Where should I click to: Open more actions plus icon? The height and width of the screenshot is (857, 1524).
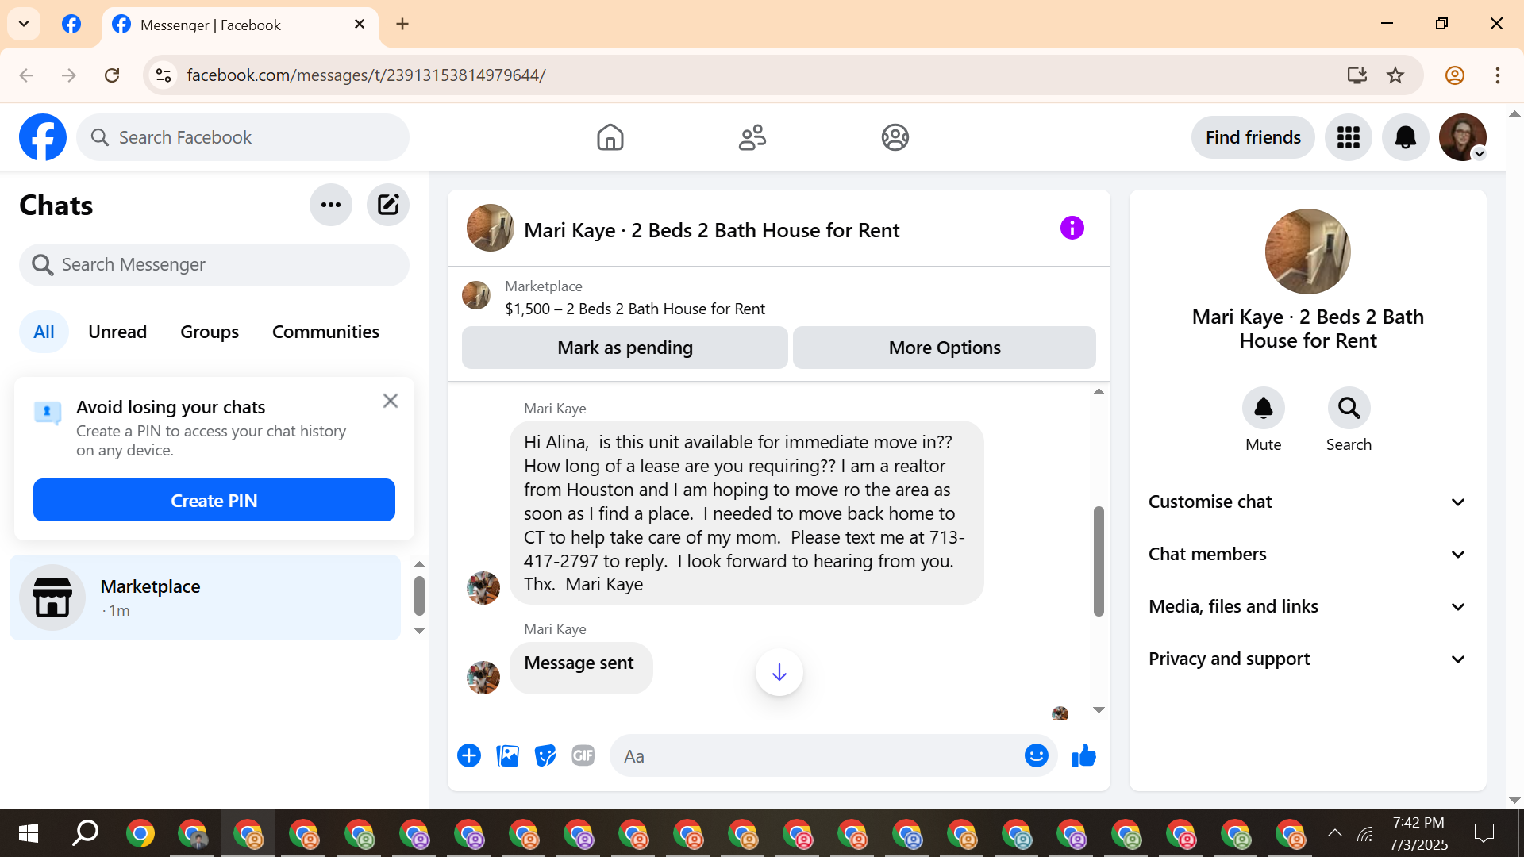click(x=469, y=756)
